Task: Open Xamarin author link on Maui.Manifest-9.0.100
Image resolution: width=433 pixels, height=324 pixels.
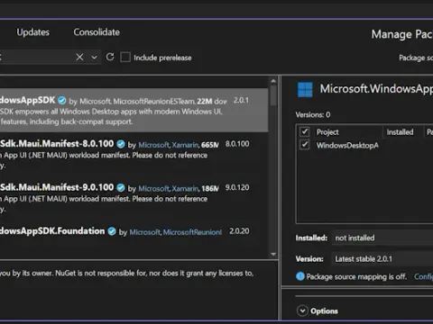Action: point(185,189)
